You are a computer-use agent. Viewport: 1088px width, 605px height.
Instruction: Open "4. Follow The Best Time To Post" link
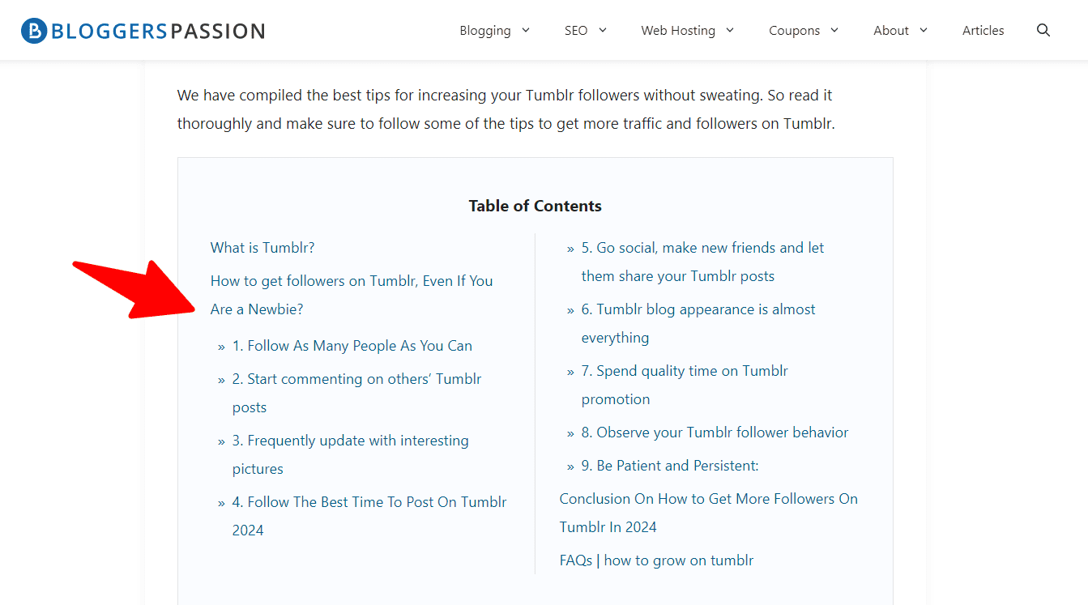[x=369, y=502]
